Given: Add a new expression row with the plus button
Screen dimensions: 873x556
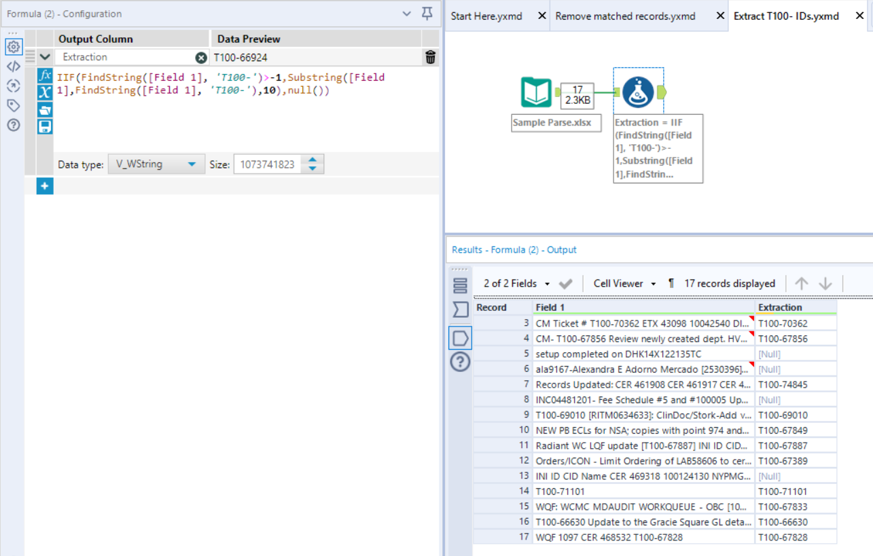Looking at the screenshot, I should pyautogui.click(x=44, y=185).
